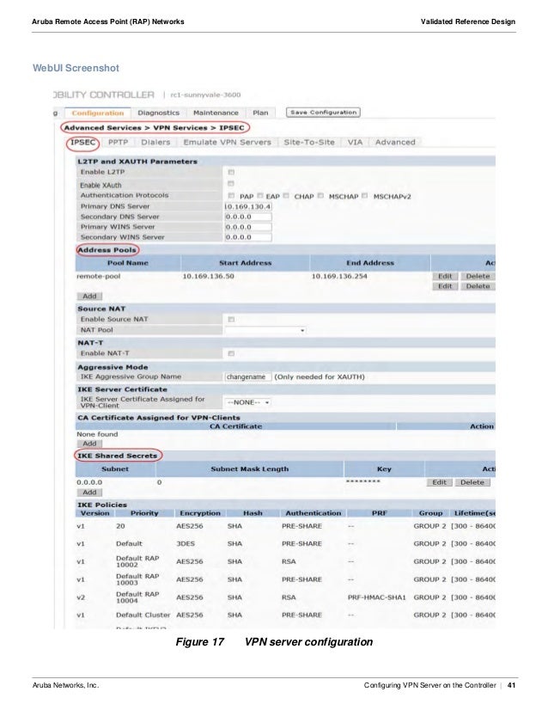Viewport: 548px width, 710px height.
Task: Click the Advanced Services breadcrumb text
Action: 102,128
